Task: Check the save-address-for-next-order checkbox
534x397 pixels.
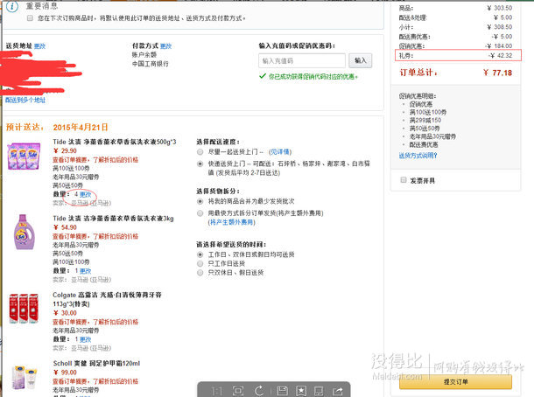Action: [x=30, y=17]
